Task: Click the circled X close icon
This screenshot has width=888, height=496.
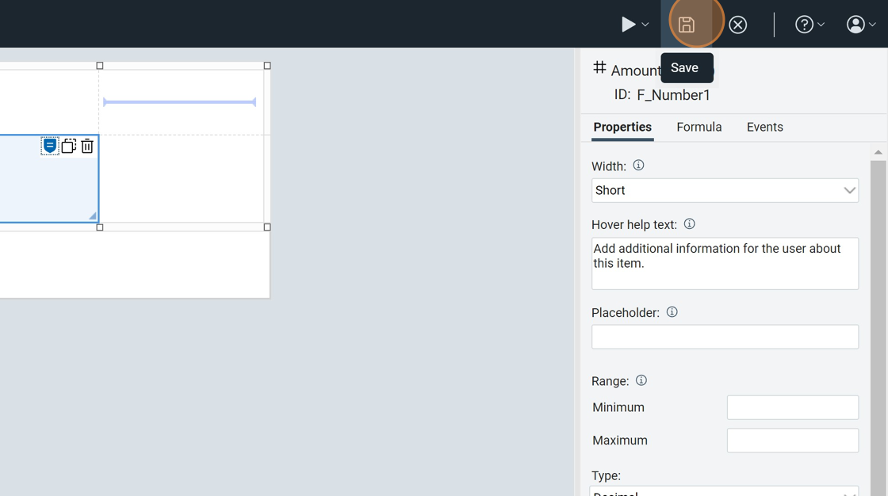Action: click(737, 25)
